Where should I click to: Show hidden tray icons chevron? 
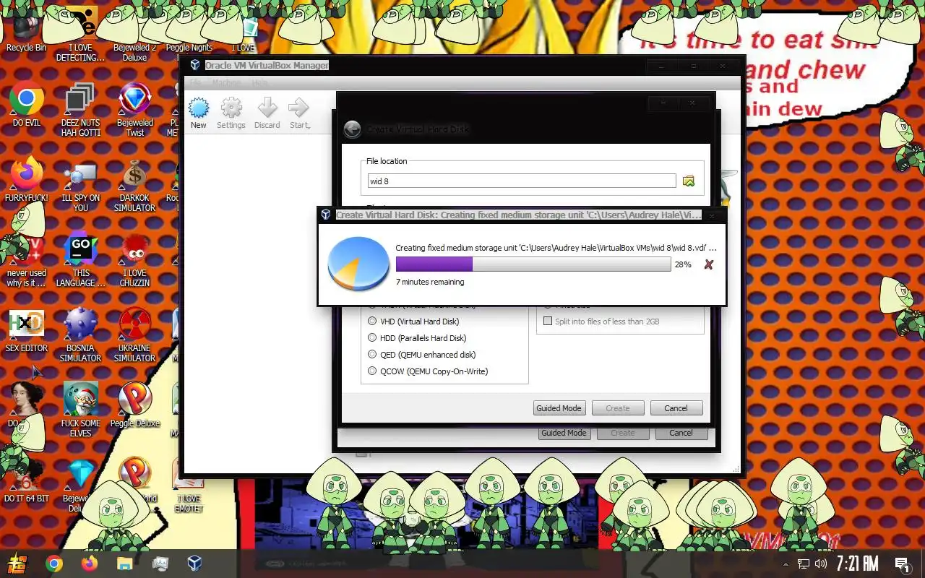[786, 564]
